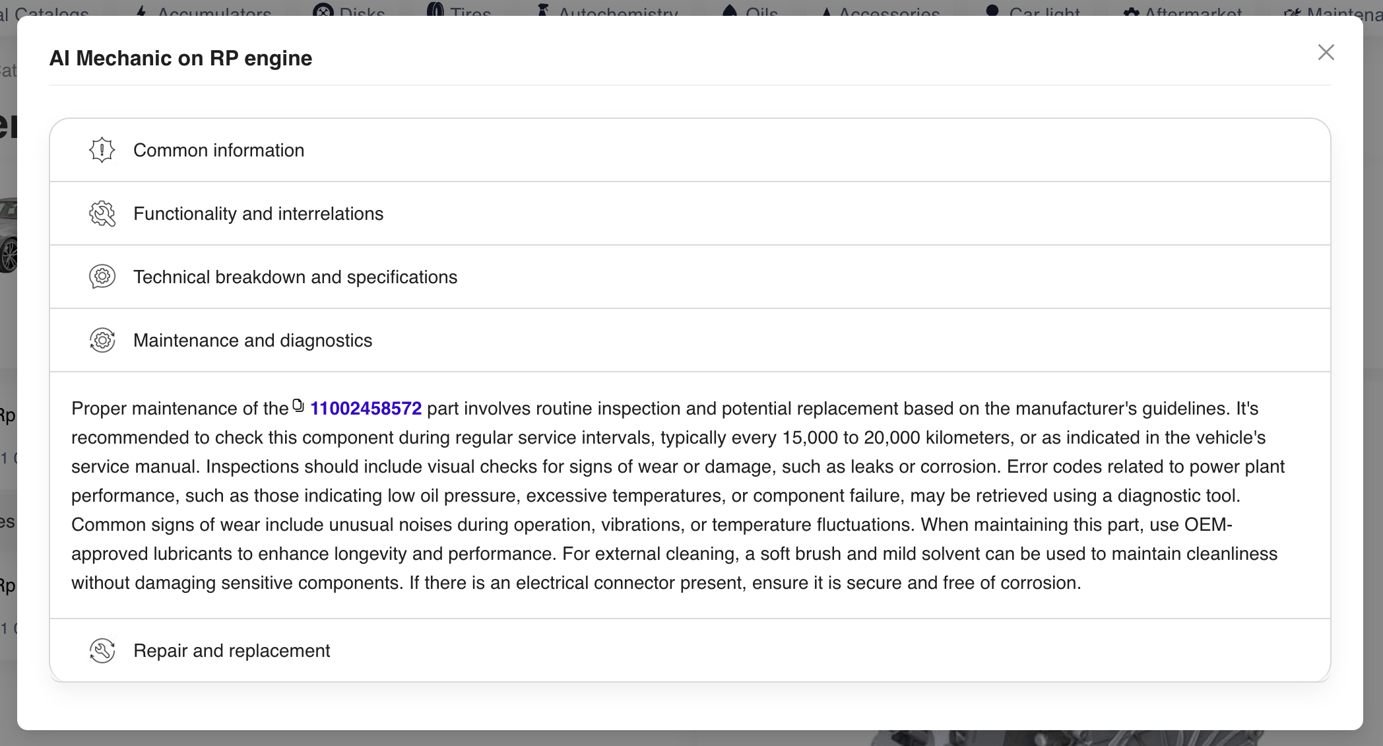Expand Functionality and interrelations section
Image resolution: width=1383 pixels, height=746 pixels.
click(x=258, y=214)
